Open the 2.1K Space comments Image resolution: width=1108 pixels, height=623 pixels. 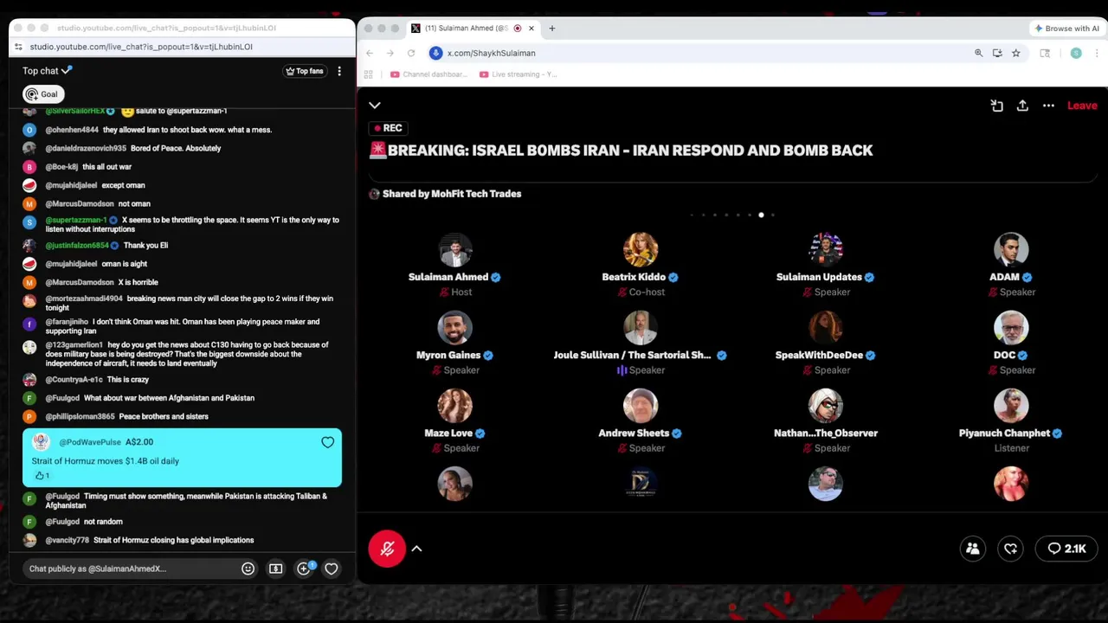1066,549
